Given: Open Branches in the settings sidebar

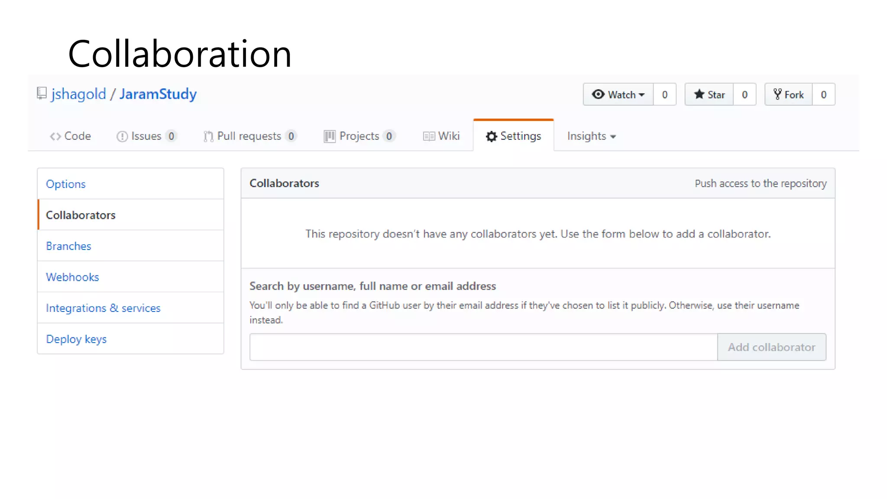Looking at the screenshot, I should [131, 246].
